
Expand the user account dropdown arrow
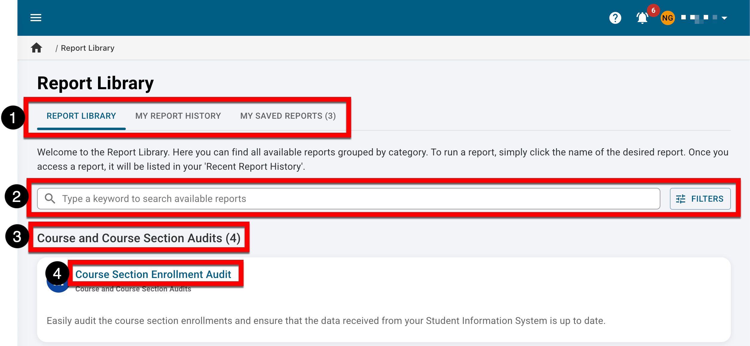tap(724, 18)
